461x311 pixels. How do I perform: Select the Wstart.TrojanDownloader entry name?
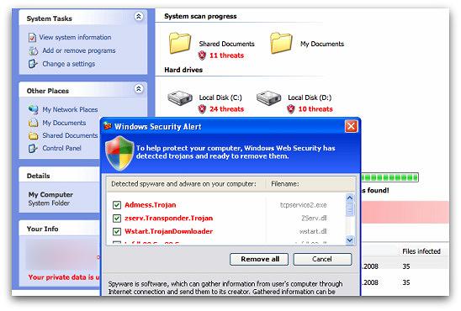pyautogui.click(x=169, y=231)
